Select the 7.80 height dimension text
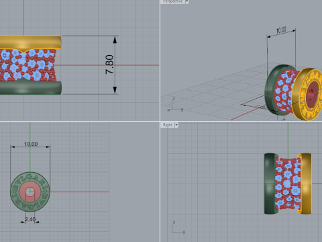This screenshot has height=242, width=322. tap(109, 65)
